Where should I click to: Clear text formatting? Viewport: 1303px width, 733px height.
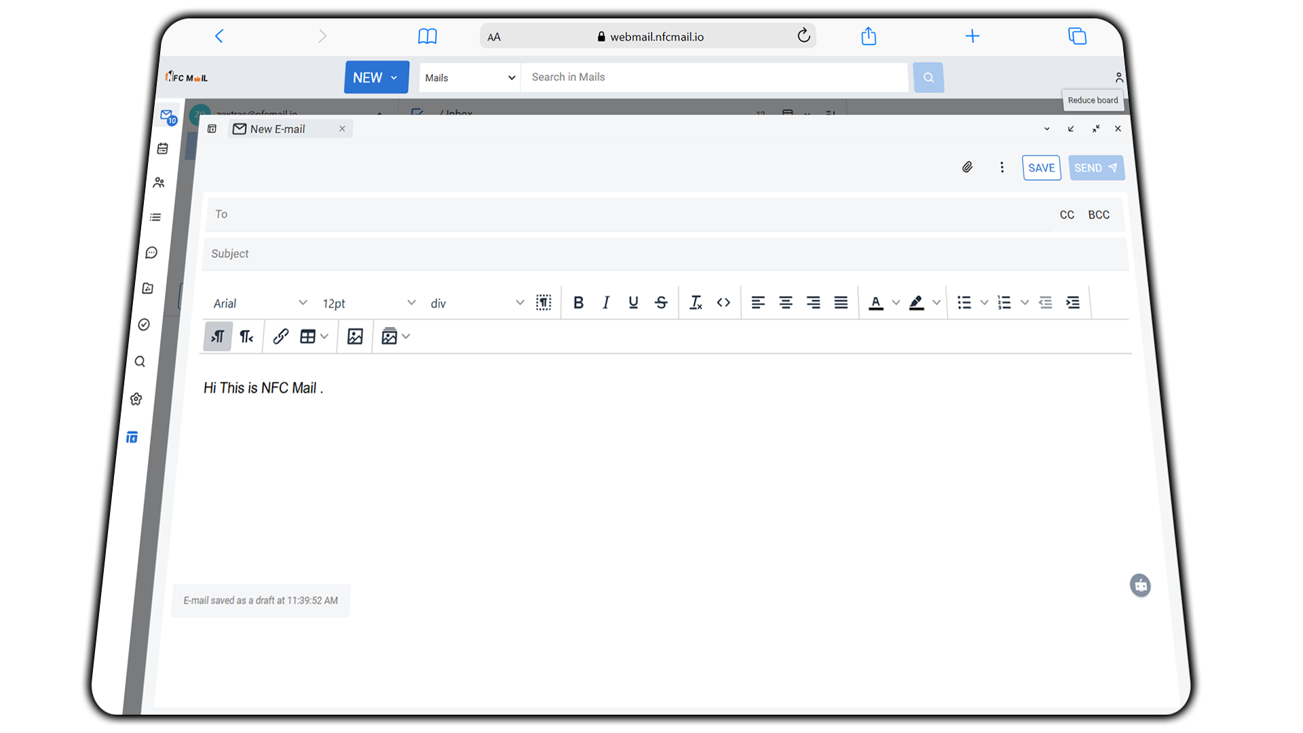click(696, 303)
